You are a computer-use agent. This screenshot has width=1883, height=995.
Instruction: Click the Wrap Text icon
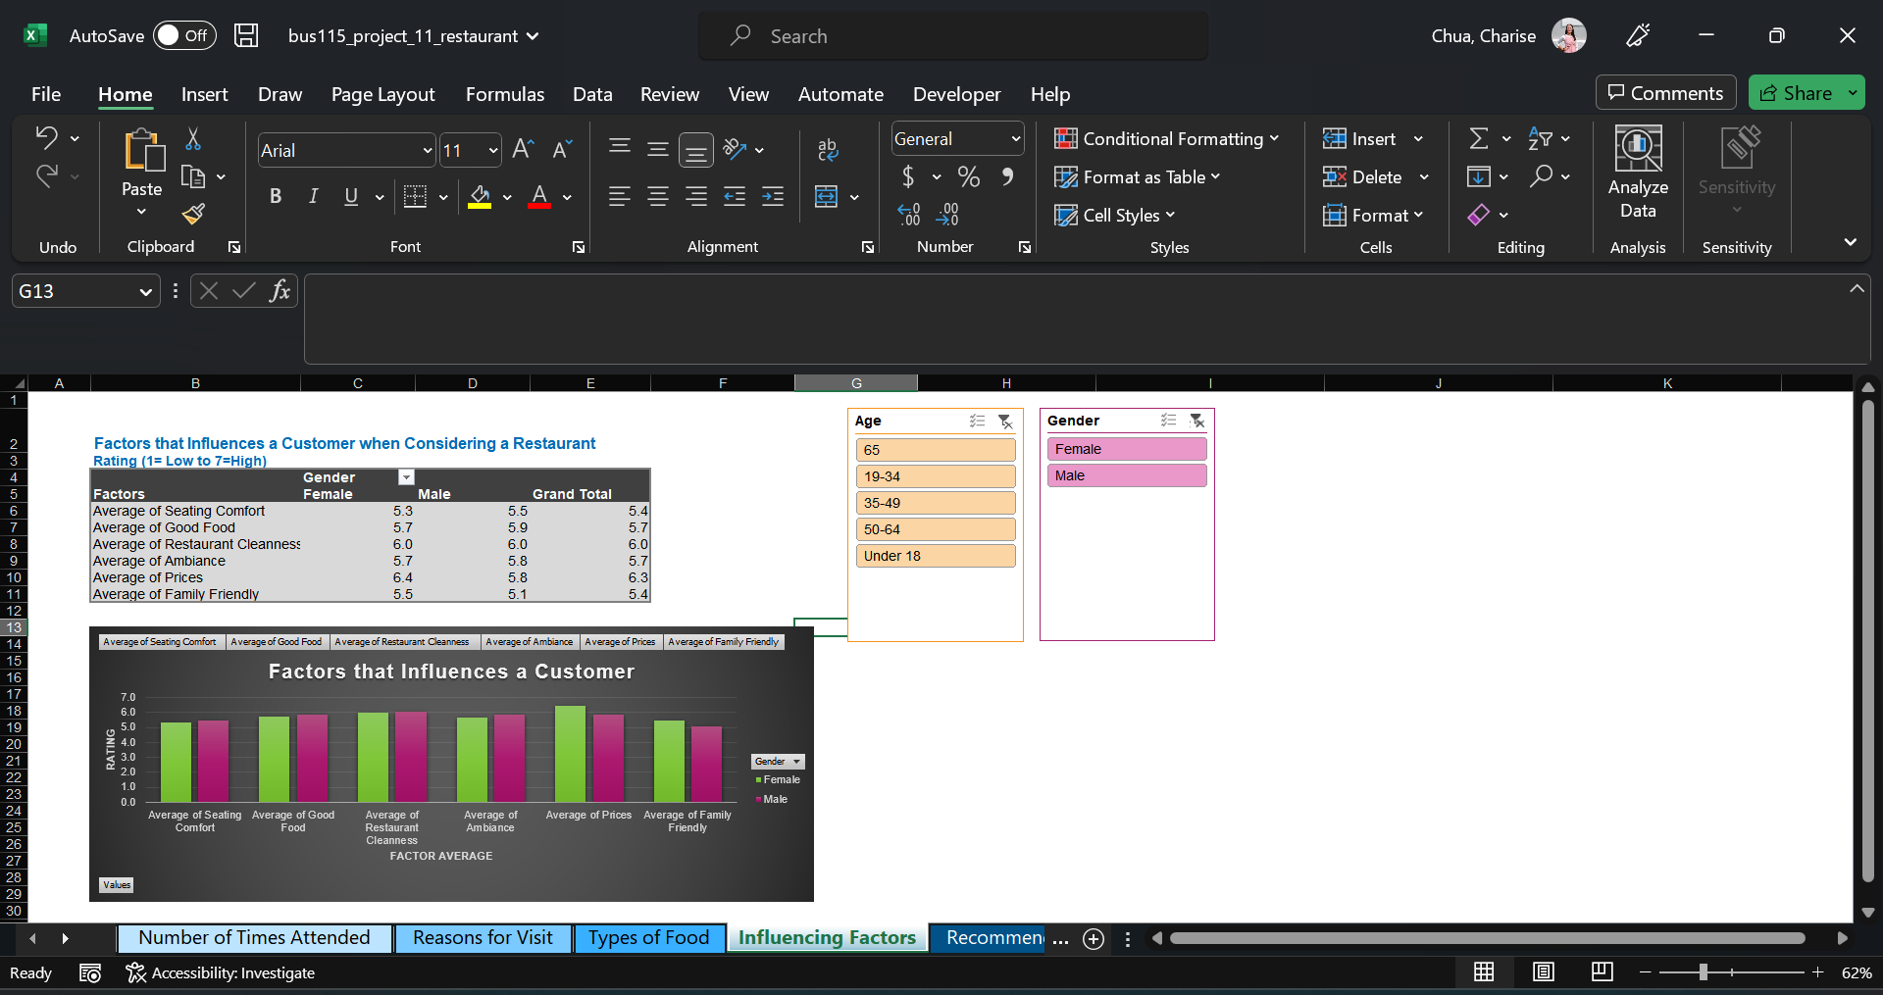[828, 149]
